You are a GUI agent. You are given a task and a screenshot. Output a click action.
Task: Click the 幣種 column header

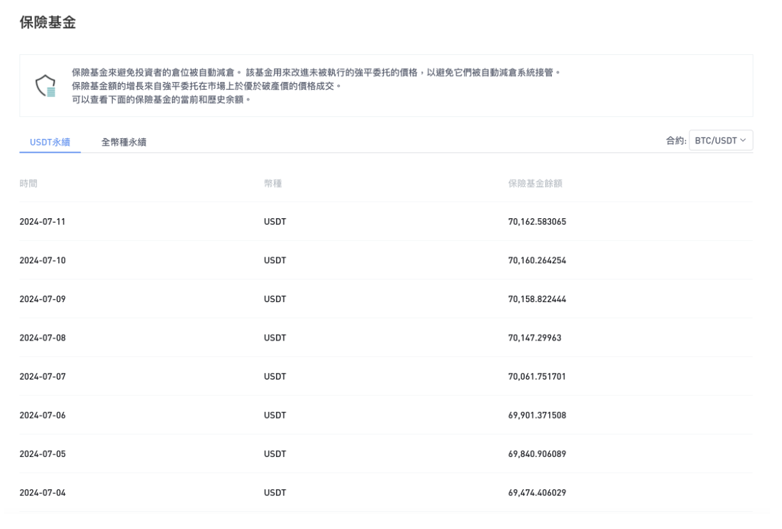[273, 183]
